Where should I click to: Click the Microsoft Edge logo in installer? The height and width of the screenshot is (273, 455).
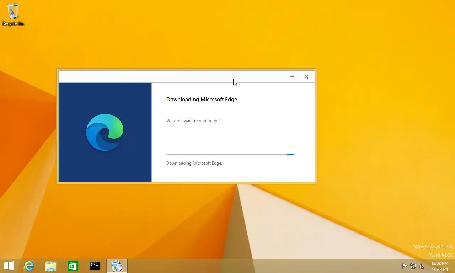[x=105, y=132]
